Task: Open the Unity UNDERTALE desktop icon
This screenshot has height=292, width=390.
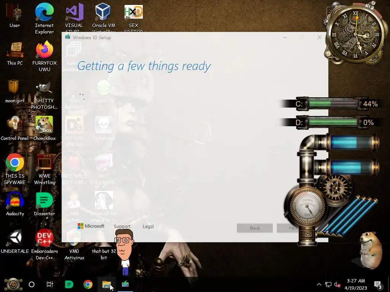Action: [15, 241]
